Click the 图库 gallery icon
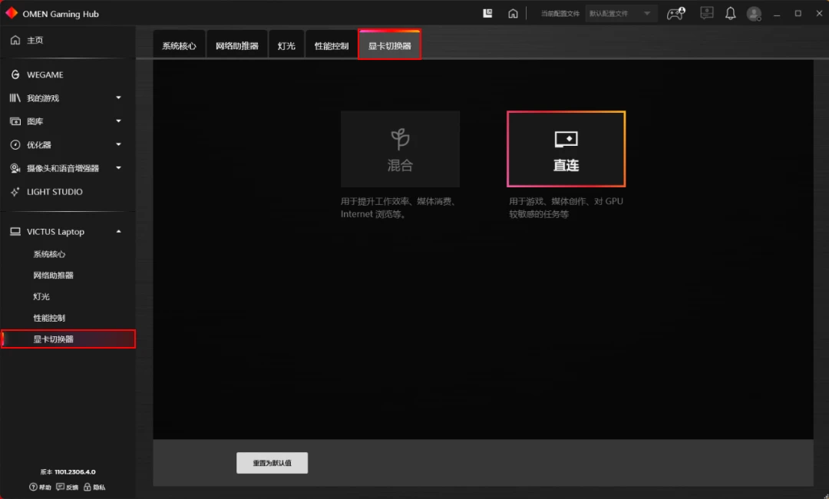The height and width of the screenshot is (499, 829). point(15,121)
